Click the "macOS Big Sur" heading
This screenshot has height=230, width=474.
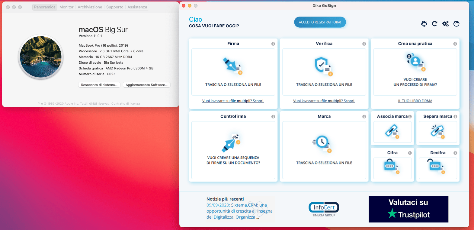pos(103,30)
